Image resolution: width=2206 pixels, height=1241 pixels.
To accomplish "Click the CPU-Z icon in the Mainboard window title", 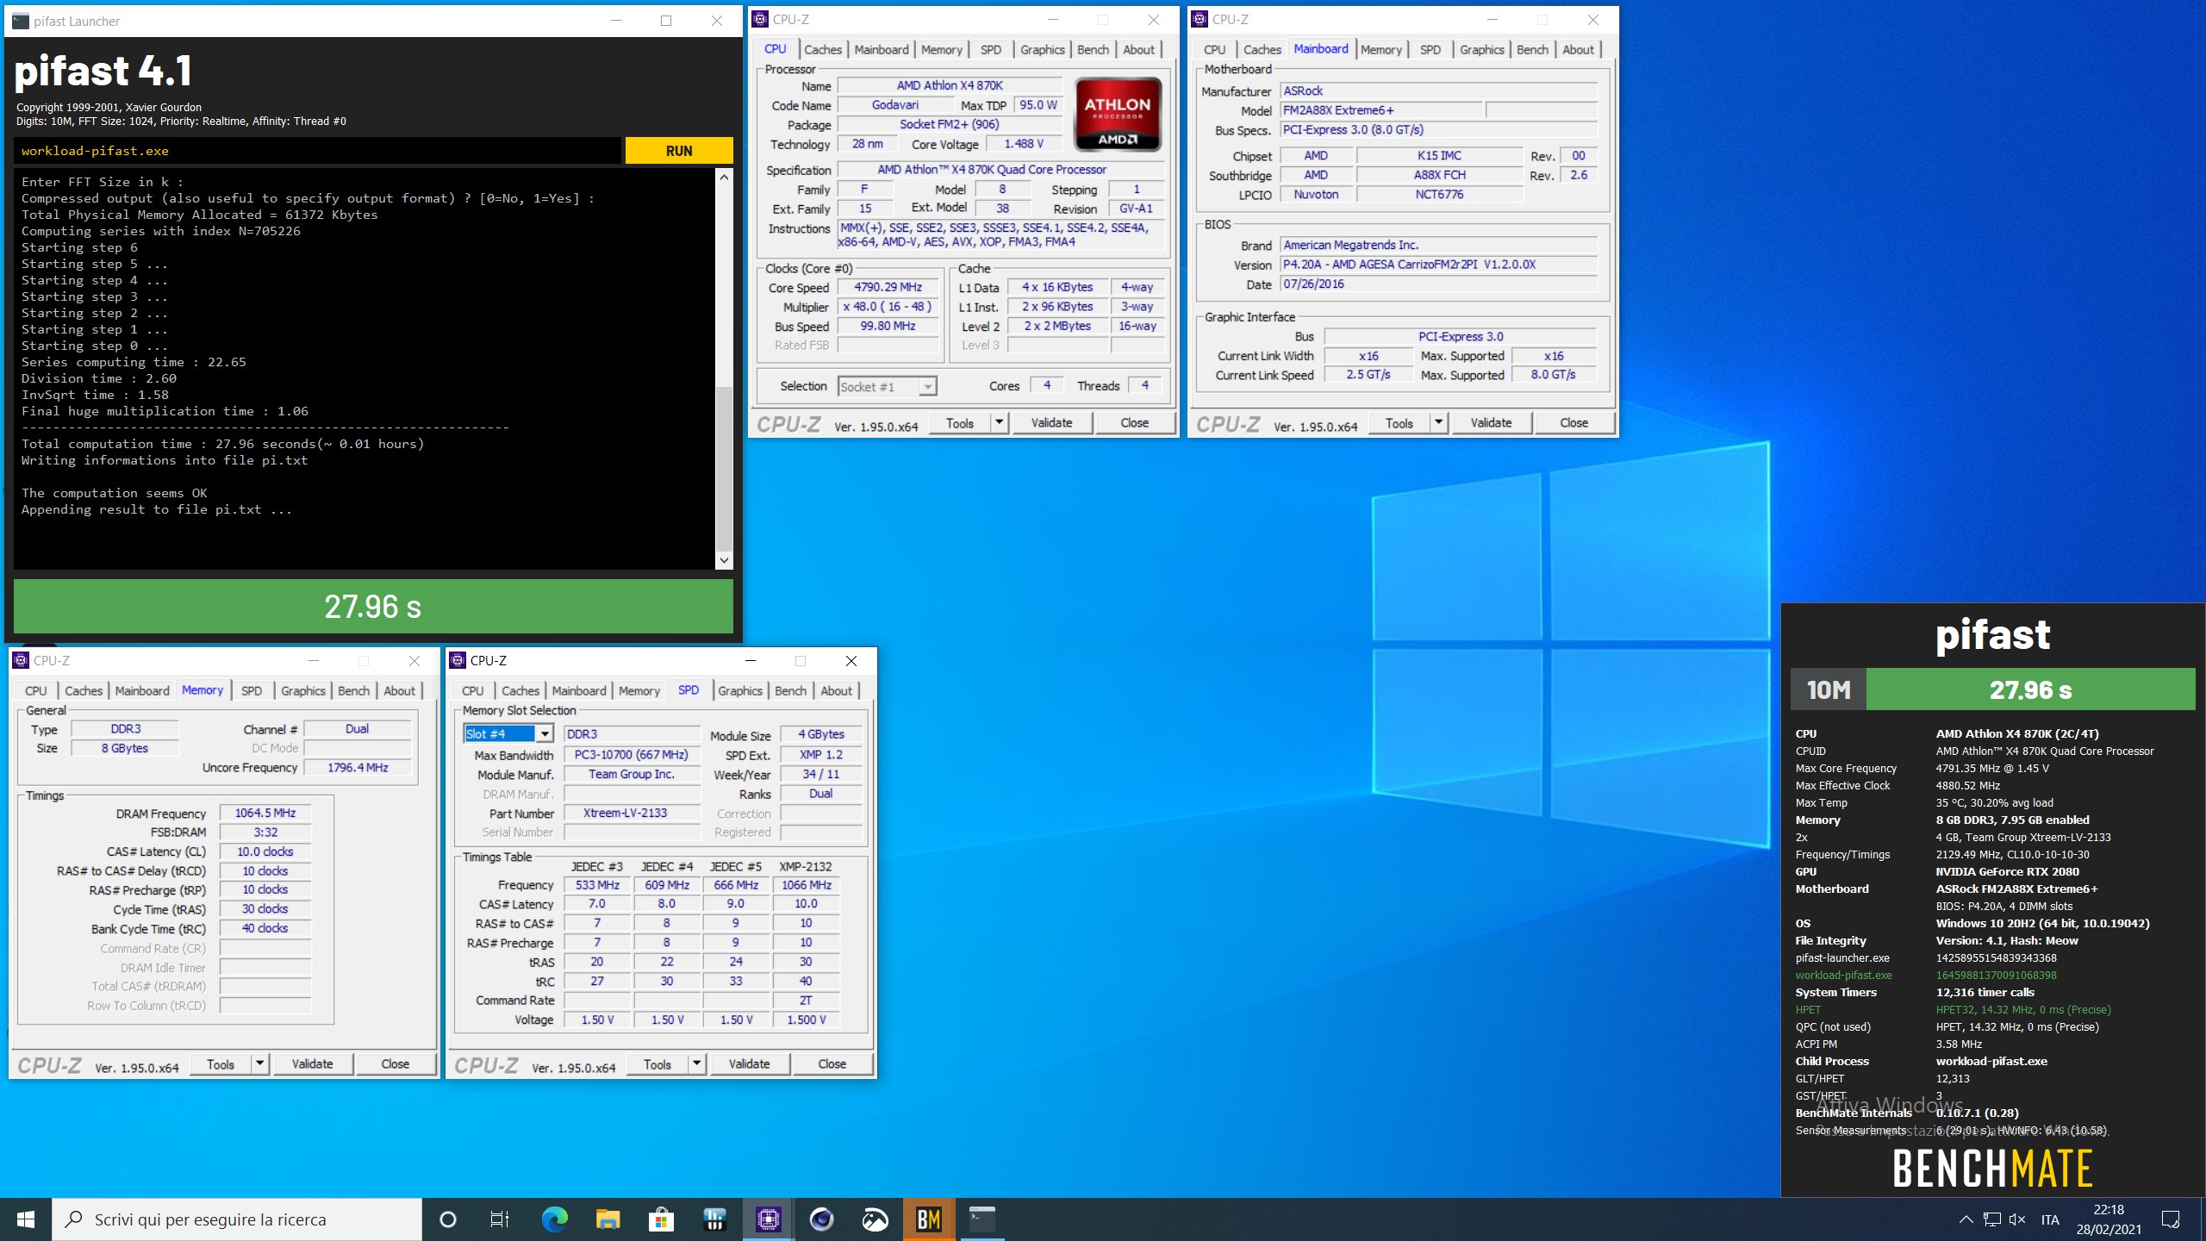I will click(x=1200, y=19).
